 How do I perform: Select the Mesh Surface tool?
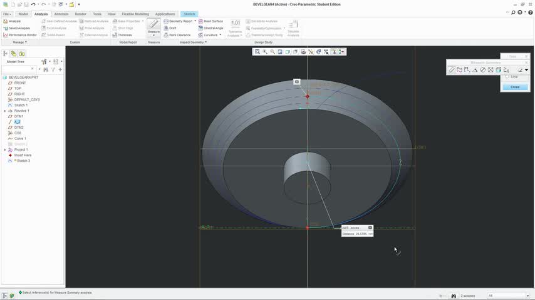coord(210,21)
